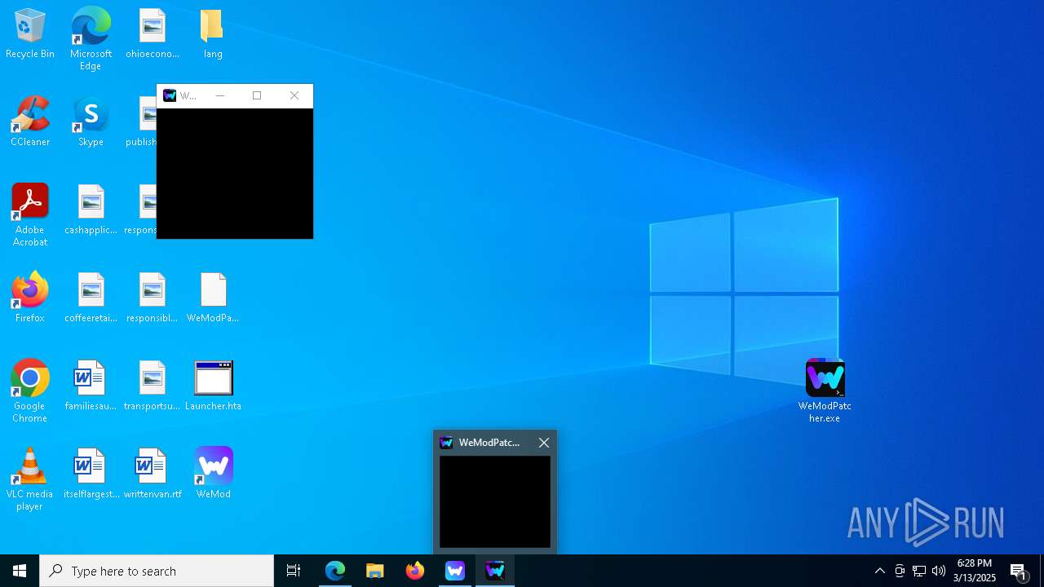1044x587 pixels.
Task: Click the Windows Start button
Action: 20,571
